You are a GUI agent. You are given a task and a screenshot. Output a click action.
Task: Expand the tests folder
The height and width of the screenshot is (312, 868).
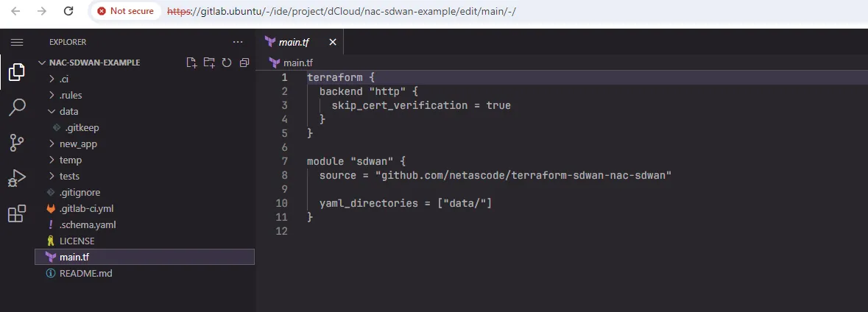[x=69, y=176]
